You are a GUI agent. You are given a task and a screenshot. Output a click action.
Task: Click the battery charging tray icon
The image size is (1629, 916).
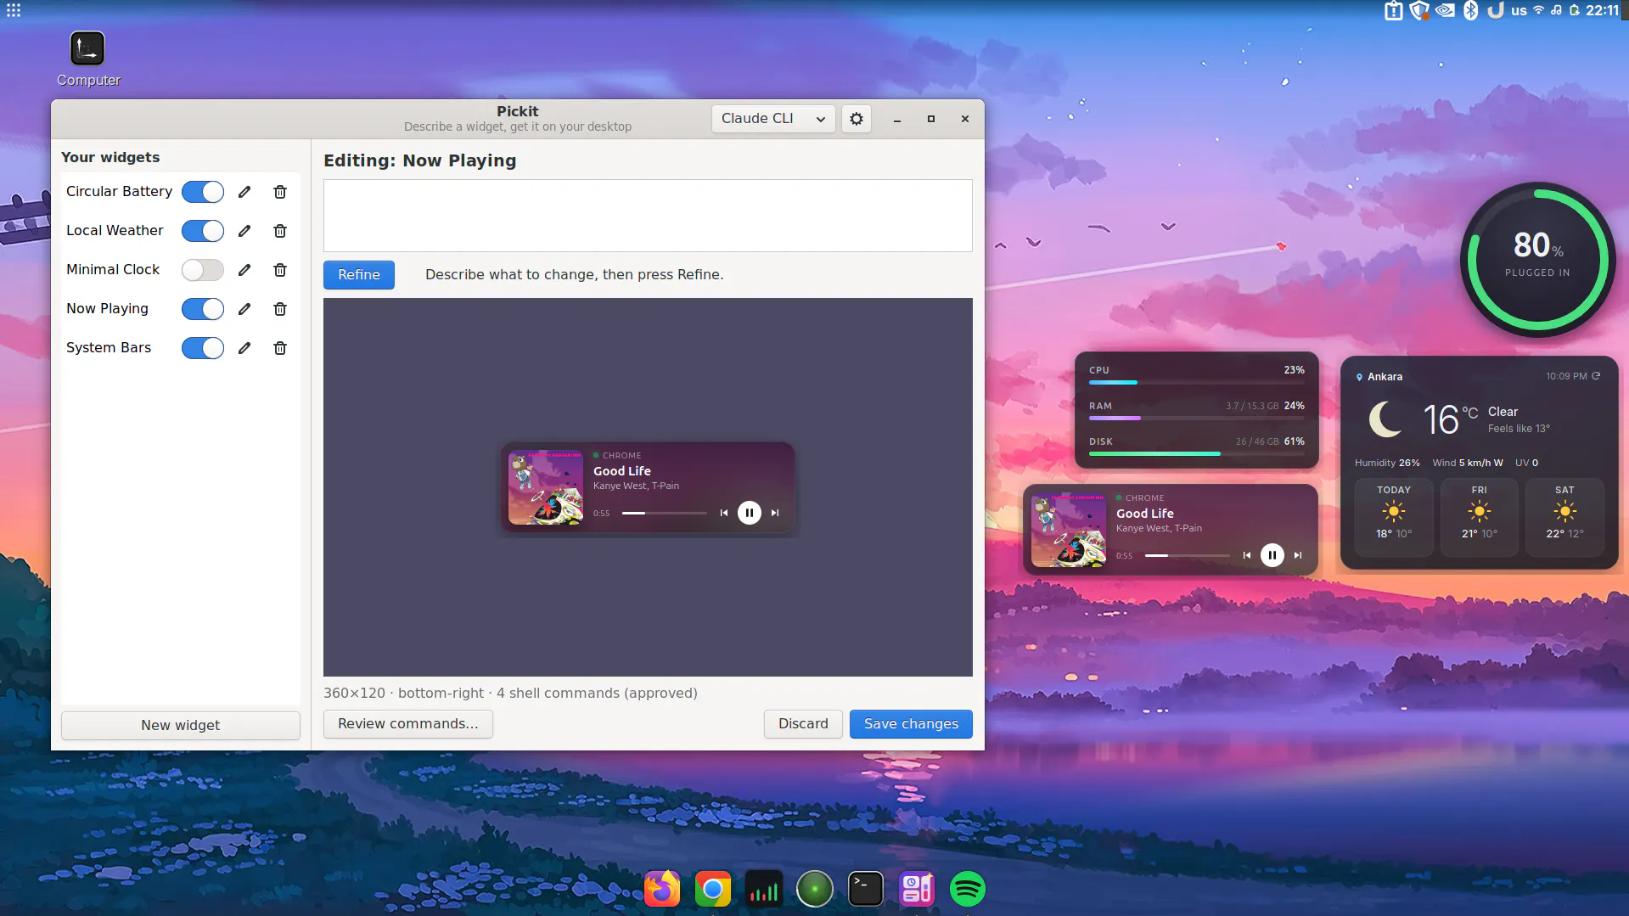(x=1575, y=10)
